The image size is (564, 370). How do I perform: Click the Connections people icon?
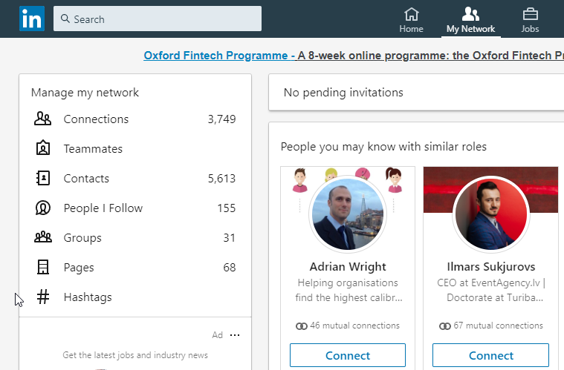pyautogui.click(x=43, y=119)
